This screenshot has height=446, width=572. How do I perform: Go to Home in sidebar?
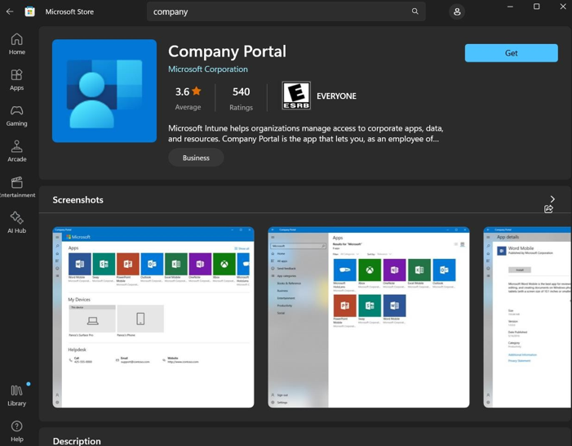(16, 44)
